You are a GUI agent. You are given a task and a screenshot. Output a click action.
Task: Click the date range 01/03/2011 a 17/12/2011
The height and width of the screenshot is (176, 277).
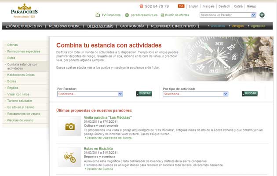coord(101,121)
